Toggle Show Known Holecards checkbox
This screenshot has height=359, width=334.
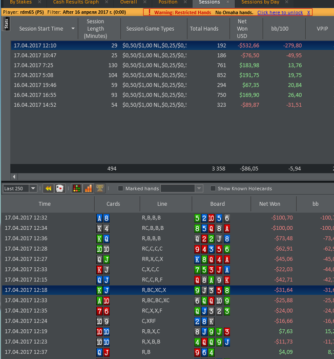point(213,188)
